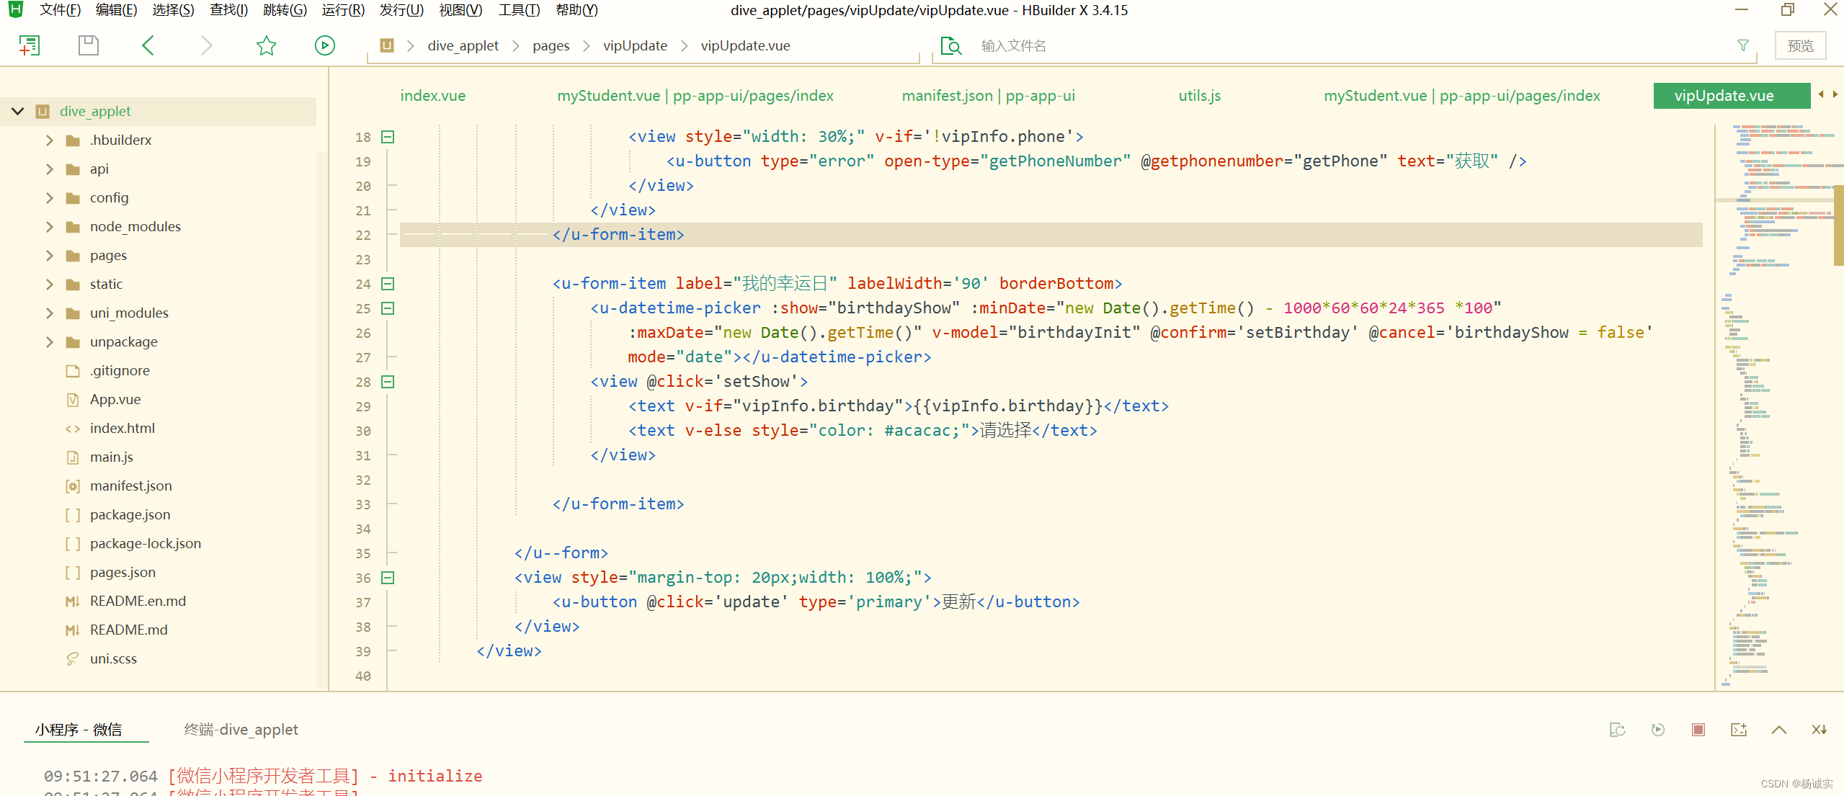Switch to the utils.js tab
1844x796 pixels.
1199,96
